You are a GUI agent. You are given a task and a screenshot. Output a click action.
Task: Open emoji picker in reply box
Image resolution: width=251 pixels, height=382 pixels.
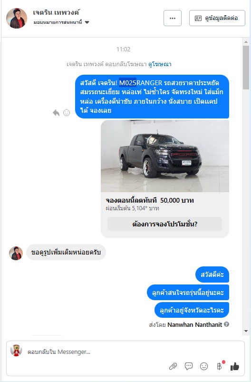tap(204, 366)
